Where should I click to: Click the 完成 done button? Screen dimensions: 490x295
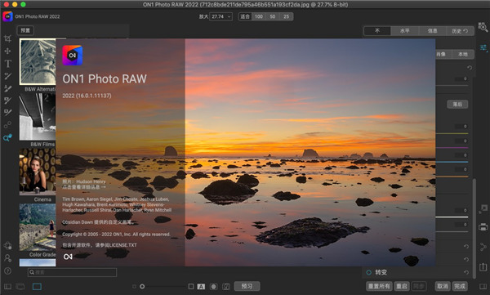click(x=460, y=286)
